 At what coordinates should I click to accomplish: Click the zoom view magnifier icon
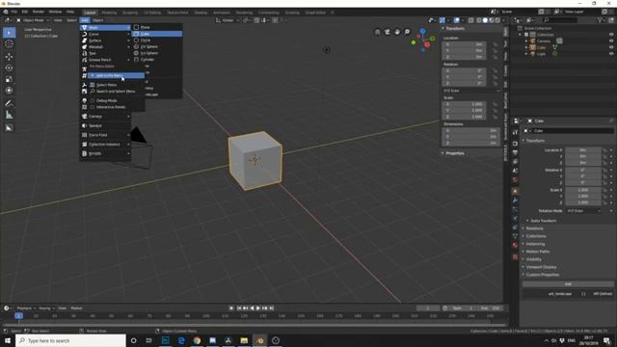click(x=407, y=32)
